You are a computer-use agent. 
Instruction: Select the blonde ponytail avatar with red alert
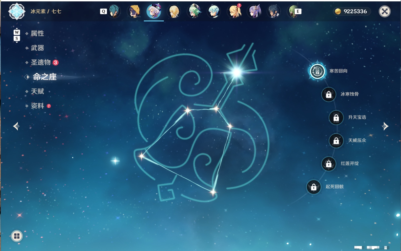point(234,11)
